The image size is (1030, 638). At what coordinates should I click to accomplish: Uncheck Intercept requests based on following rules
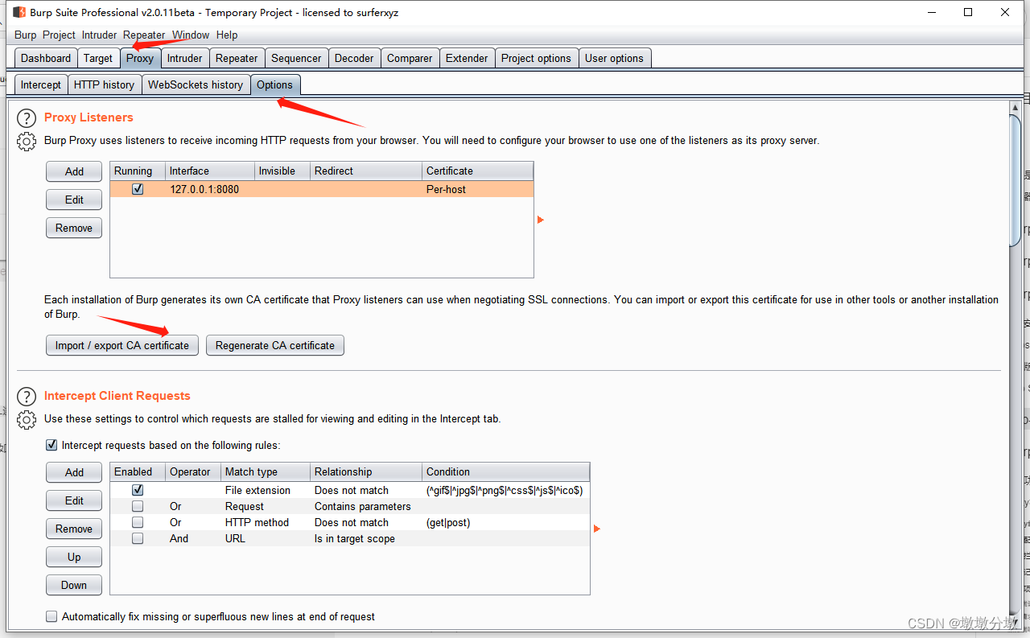click(51, 445)
